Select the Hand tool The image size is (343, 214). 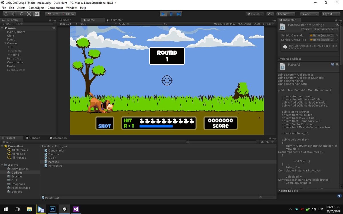(6, 14)
